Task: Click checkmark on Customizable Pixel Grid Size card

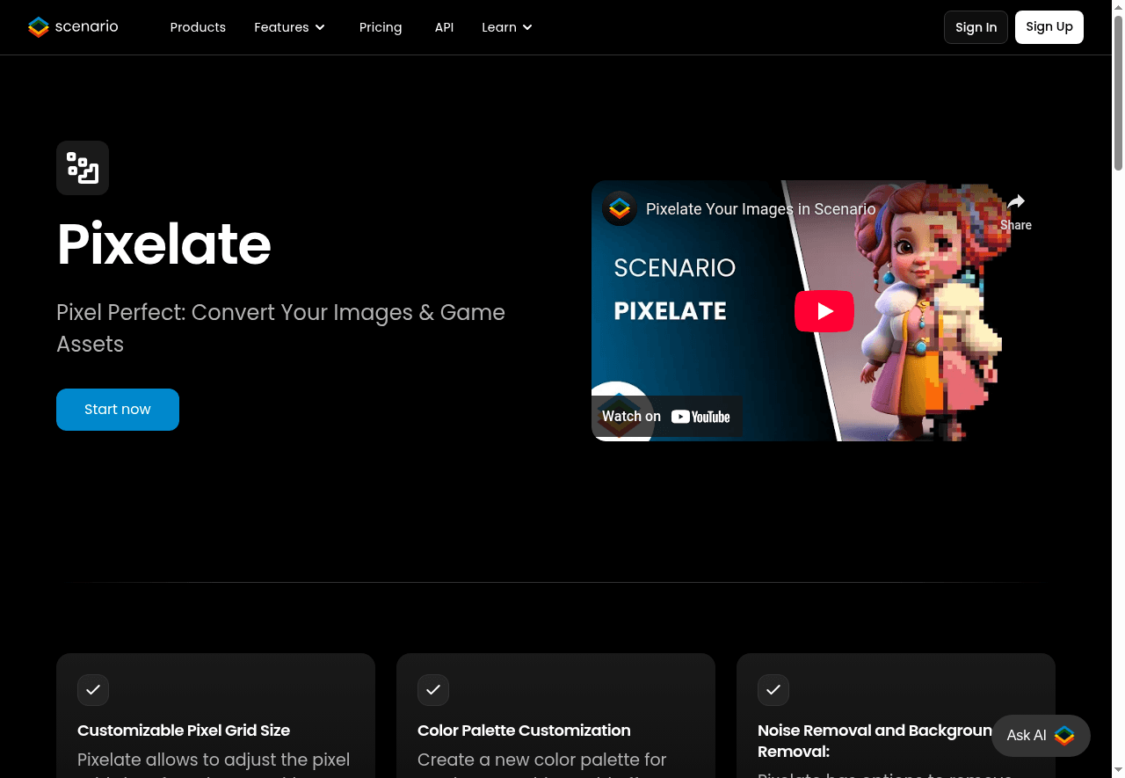Action: click(x=93, y=690)
